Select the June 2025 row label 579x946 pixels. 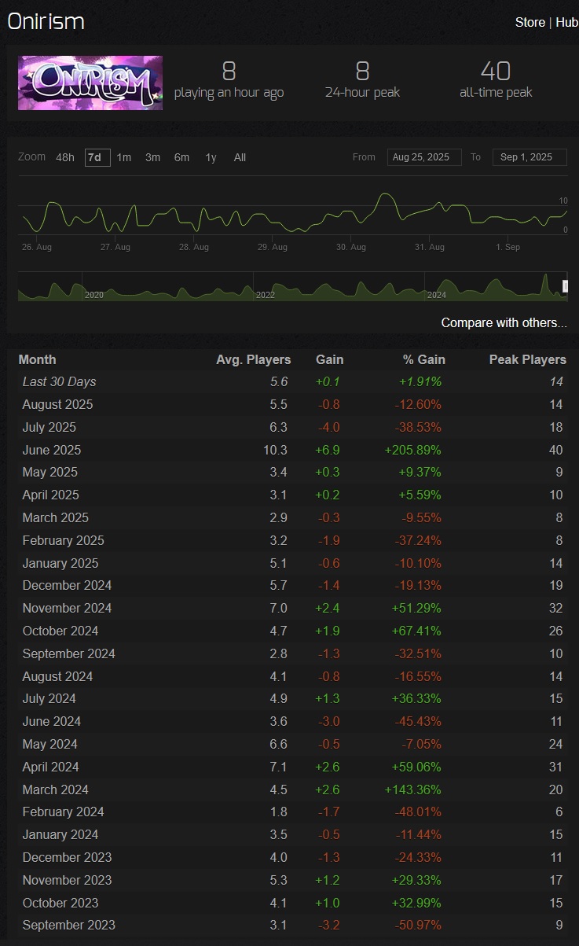(x=51, y=450)
